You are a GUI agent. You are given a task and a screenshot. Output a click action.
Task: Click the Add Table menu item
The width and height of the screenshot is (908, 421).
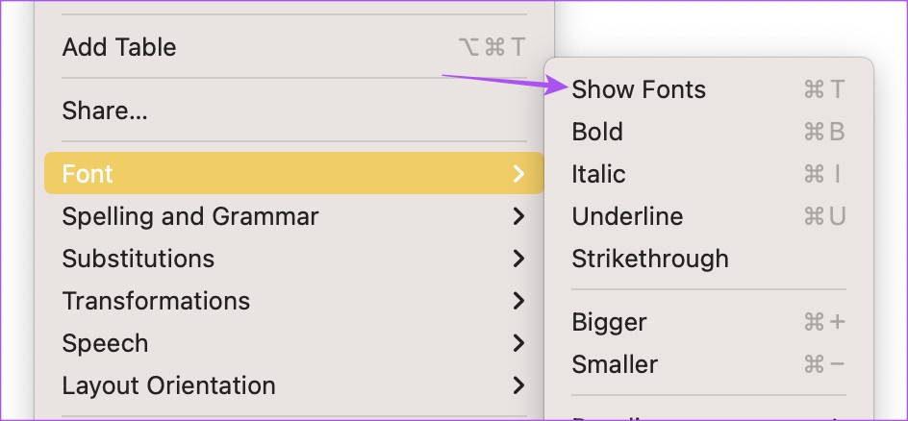pos(119,46)
